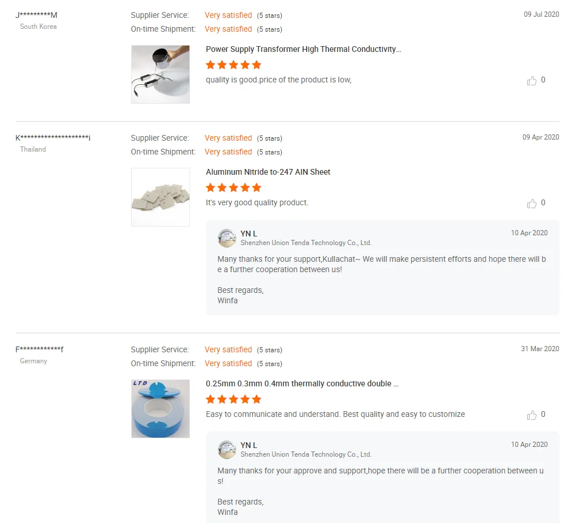This screenshot has width=574, height=523.
Task: Click YN L avatar in Kullachat reply
Action: coord(227,238)
